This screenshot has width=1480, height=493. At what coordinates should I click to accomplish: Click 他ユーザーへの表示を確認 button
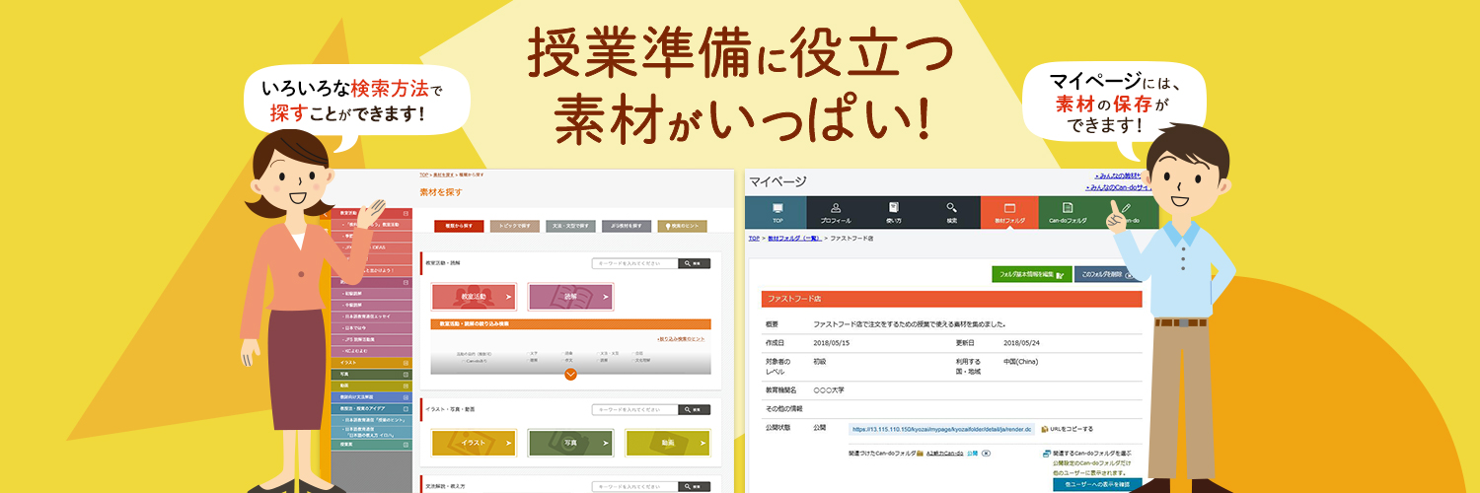click(1097, 484)
